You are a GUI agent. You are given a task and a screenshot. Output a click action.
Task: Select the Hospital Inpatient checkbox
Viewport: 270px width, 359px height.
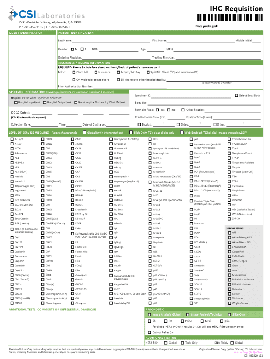(16, 102)
